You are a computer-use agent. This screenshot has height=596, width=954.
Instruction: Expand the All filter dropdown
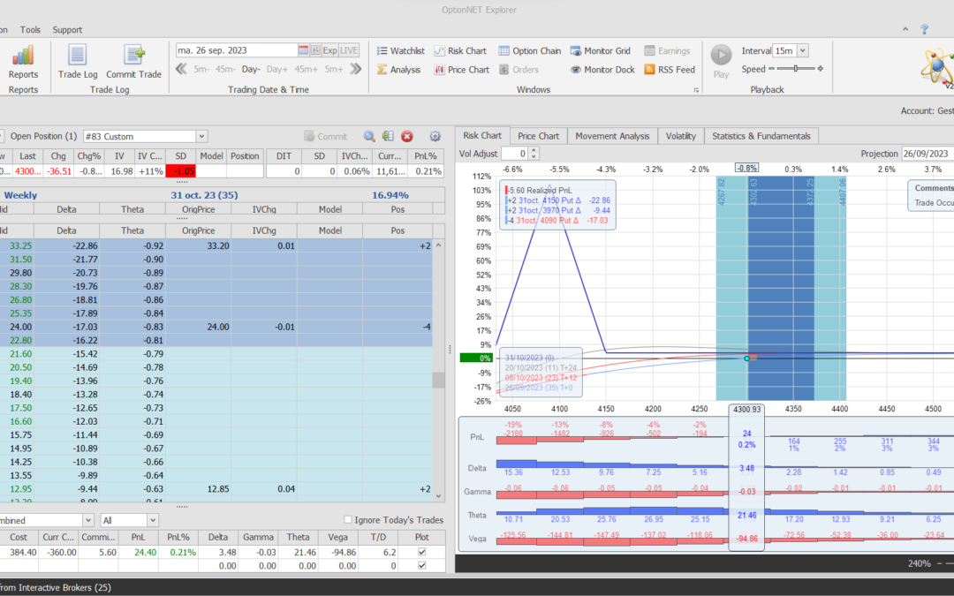tap(152, 520)
